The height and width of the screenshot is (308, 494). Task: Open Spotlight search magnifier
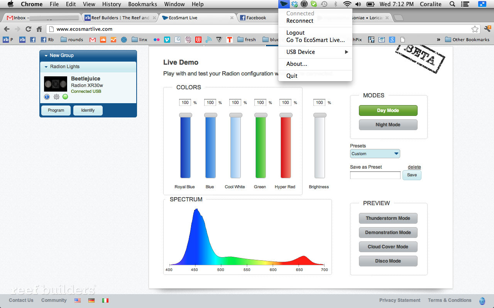click(x=452, y=4)
